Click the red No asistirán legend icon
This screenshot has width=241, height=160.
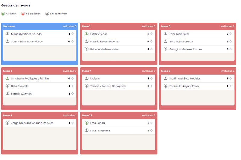23,14
